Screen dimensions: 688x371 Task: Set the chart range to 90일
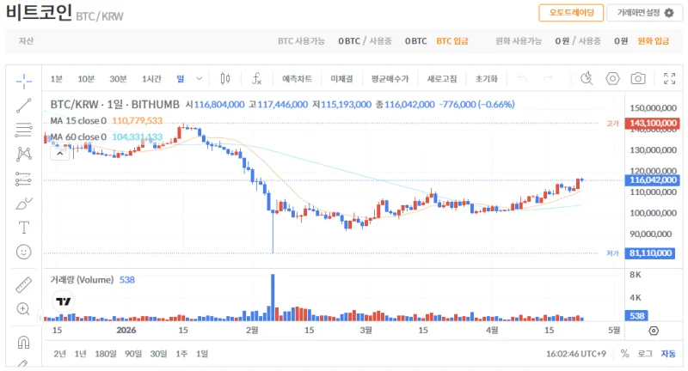(x=133, y=354)
